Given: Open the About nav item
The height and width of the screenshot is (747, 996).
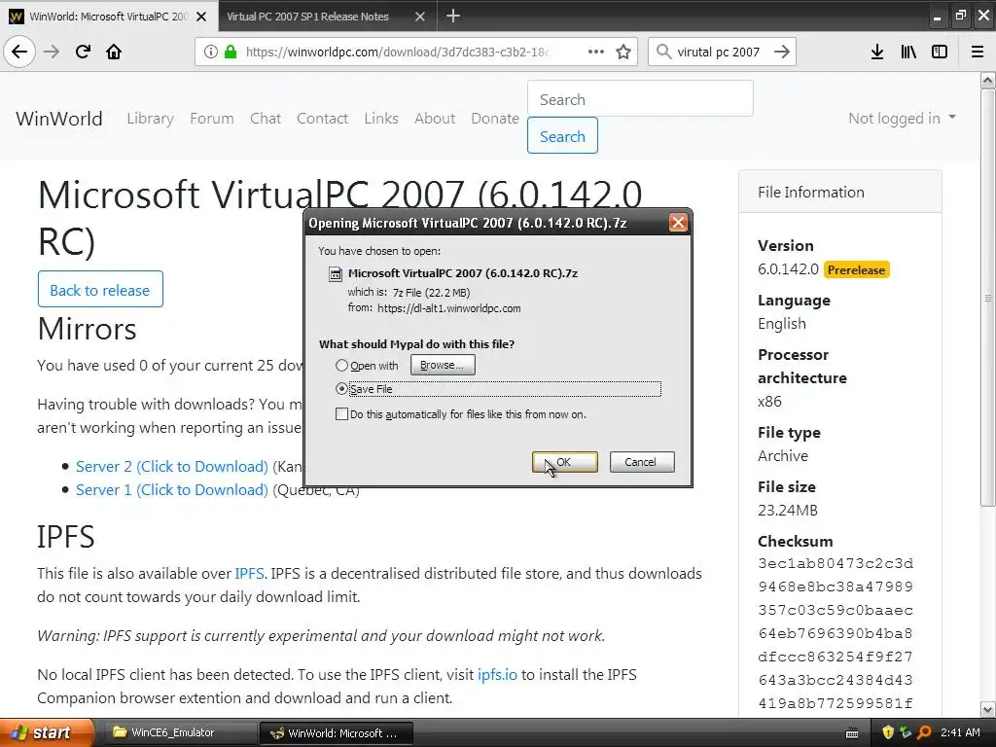Looking at the screenshot, I should tap(435, 118).
